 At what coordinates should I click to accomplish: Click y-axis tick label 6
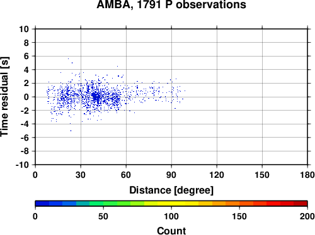[26, 56]
